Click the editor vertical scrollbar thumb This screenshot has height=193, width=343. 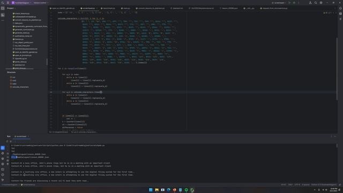(337, 69)
